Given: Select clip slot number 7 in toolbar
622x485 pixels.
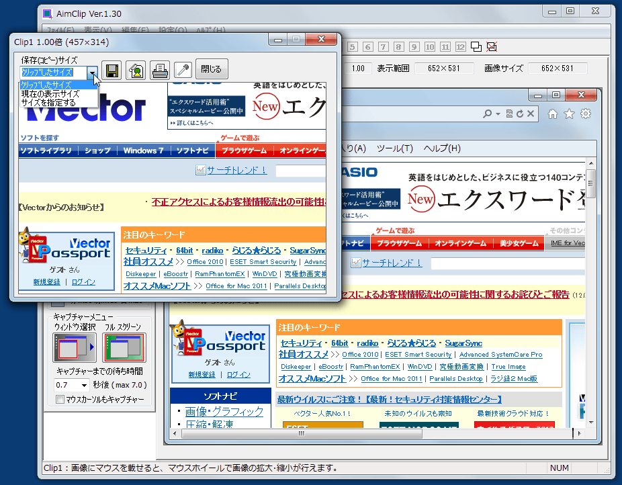Looking at the screenshot, I should (x=383, y=47).
